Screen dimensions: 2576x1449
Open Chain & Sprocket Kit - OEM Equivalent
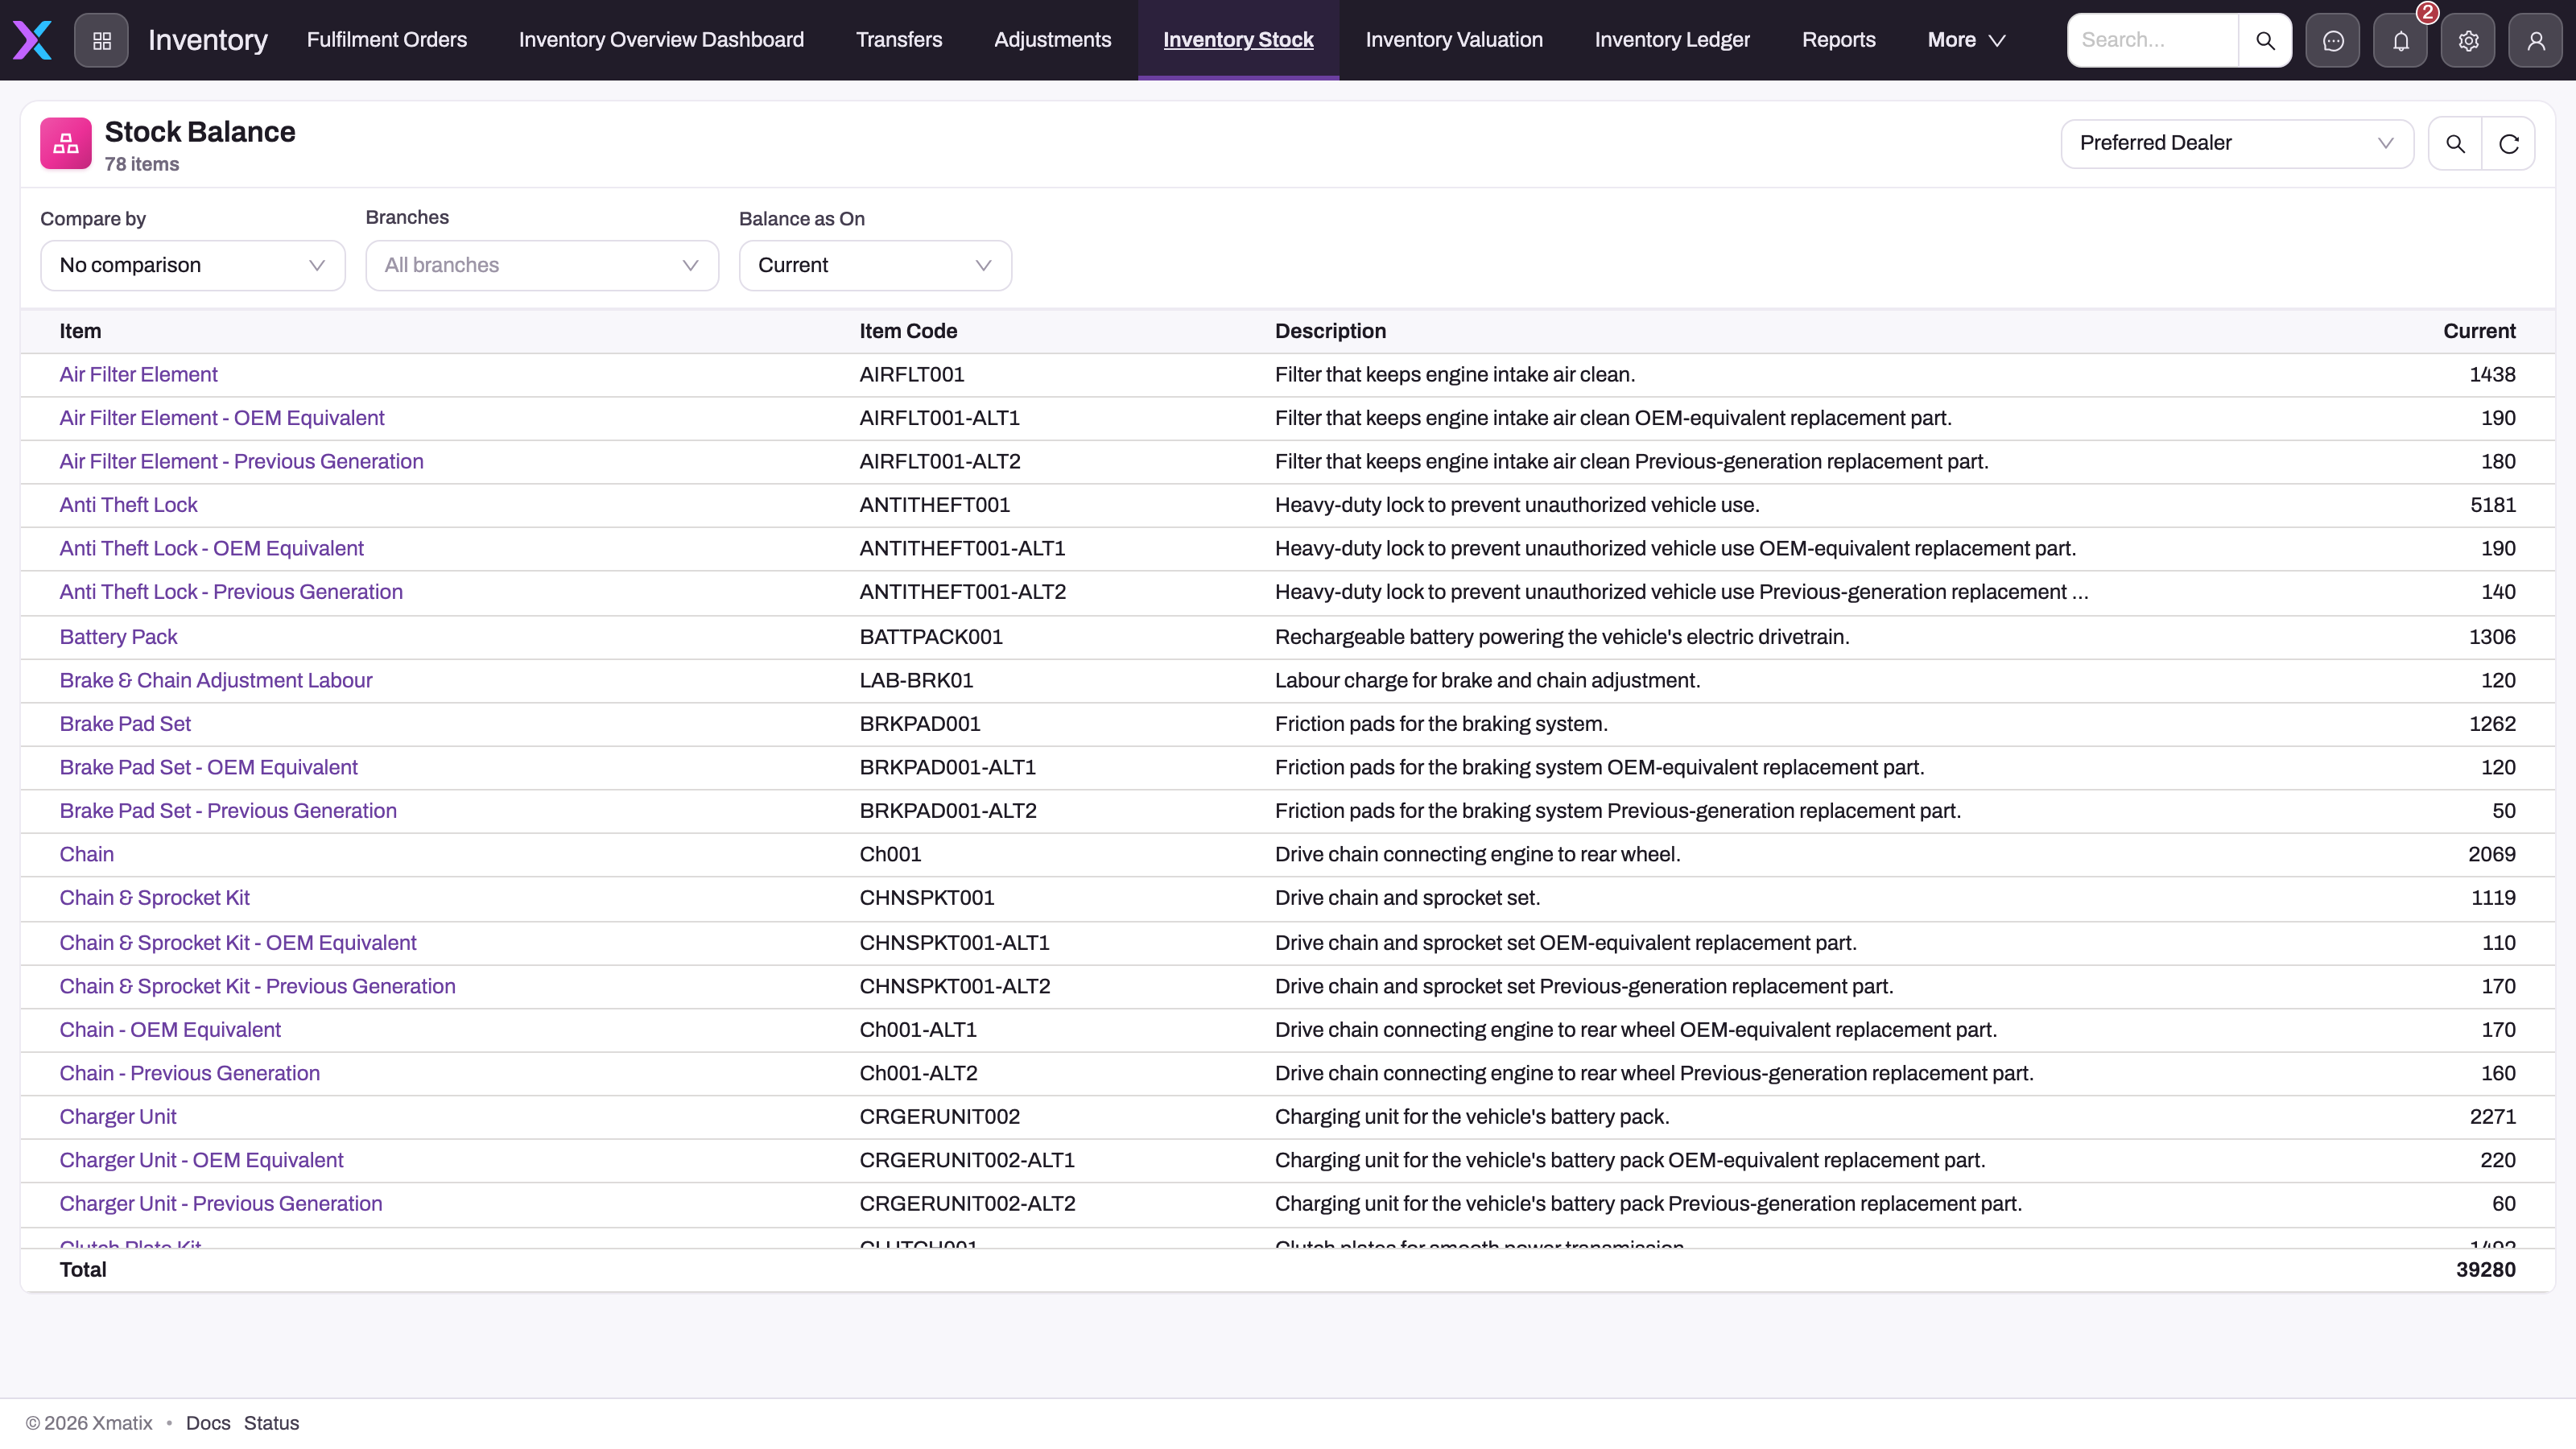(x=237, y=943)
